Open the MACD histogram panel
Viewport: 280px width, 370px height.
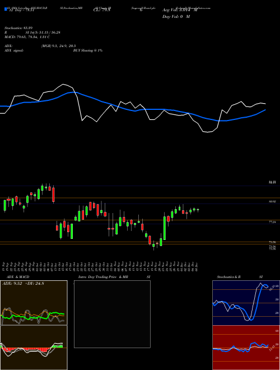pos(34,348)
